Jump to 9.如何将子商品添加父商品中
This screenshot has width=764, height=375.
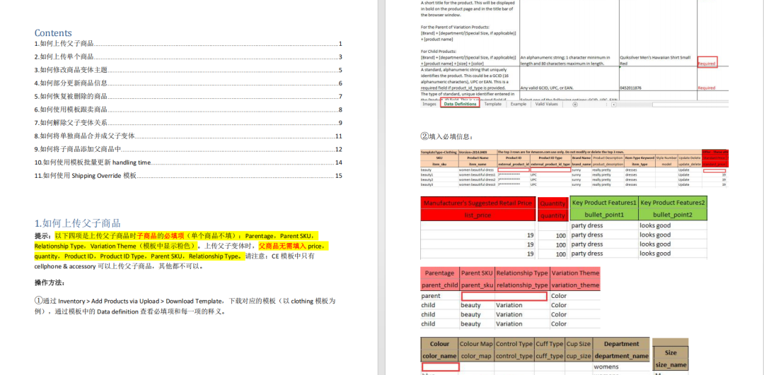[189, 149]
